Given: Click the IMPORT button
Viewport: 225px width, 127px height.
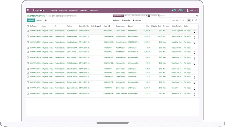Looking at the screenshot, I should click(39, 20).
